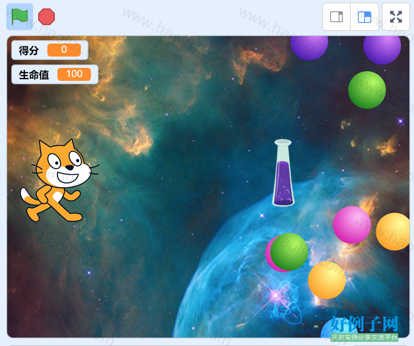Click the score value 0
This screenshot has width=414, height=346.
(x=64, y=50)
